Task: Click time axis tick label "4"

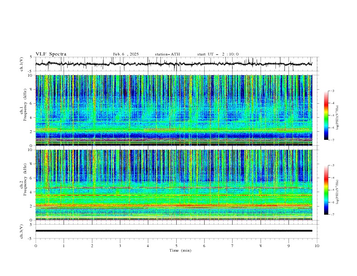Action: click(x=148, y=246)
